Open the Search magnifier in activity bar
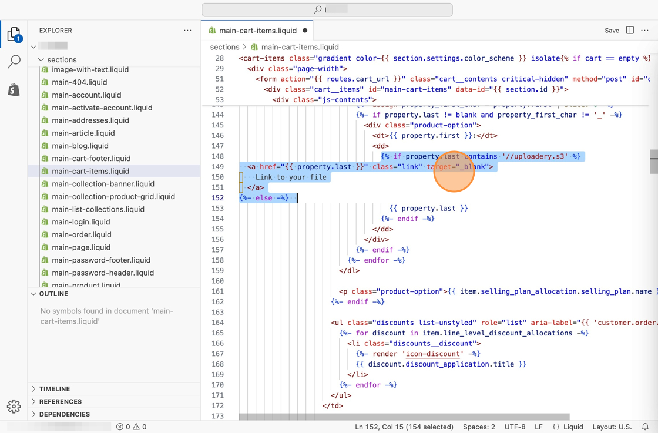This screenshot has height=433, width=658. [x=14, y=62]
